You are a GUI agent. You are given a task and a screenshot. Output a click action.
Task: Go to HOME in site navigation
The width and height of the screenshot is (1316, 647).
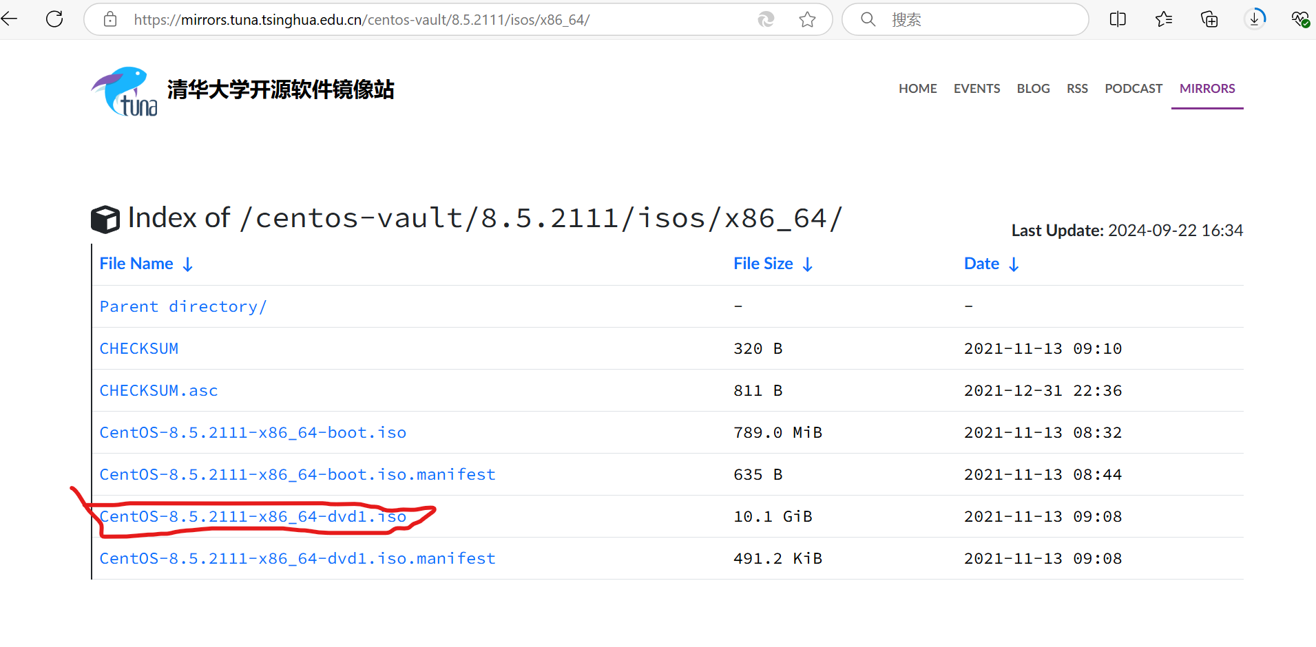(x=917, y=89)
